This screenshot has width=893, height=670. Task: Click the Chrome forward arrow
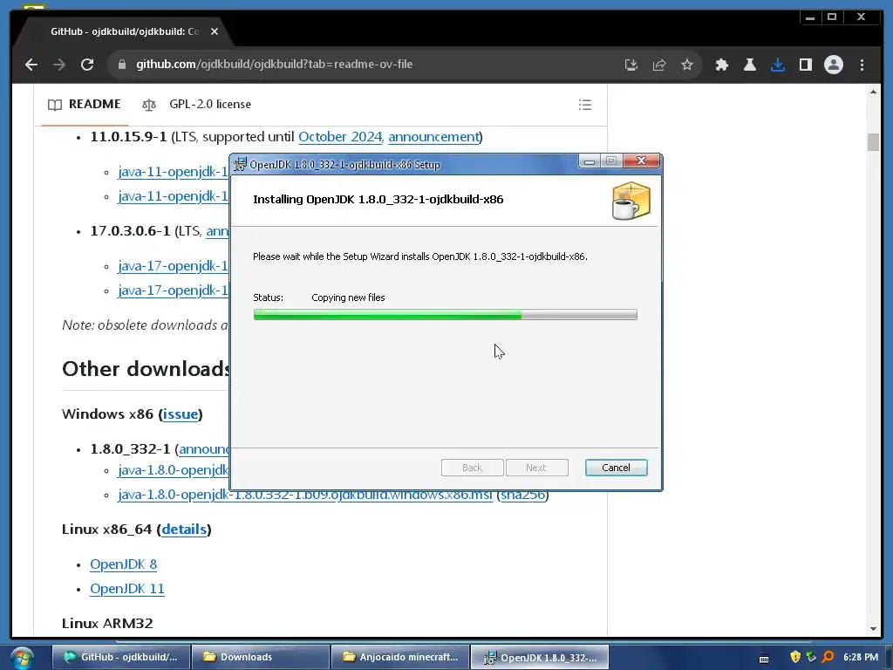59,65
